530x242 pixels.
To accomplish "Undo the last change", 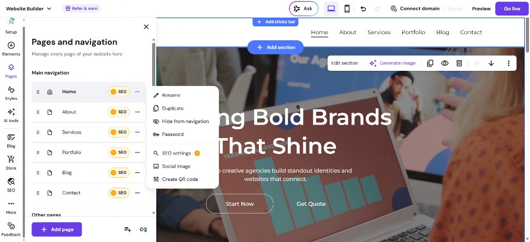I will 363,9.
